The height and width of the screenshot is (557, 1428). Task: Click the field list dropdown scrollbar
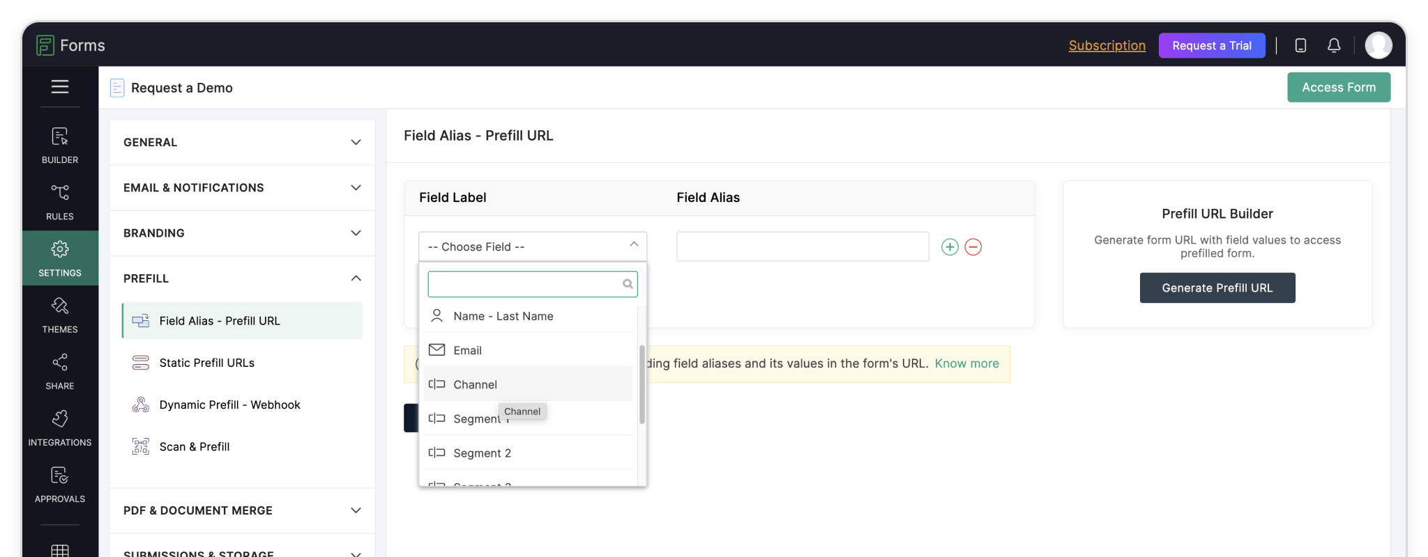[642, 384]
